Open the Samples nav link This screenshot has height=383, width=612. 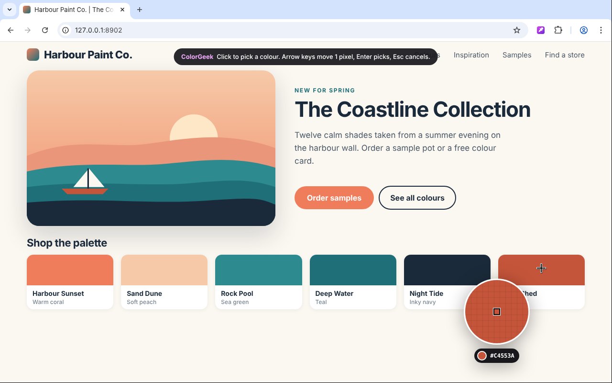(517, 55)
